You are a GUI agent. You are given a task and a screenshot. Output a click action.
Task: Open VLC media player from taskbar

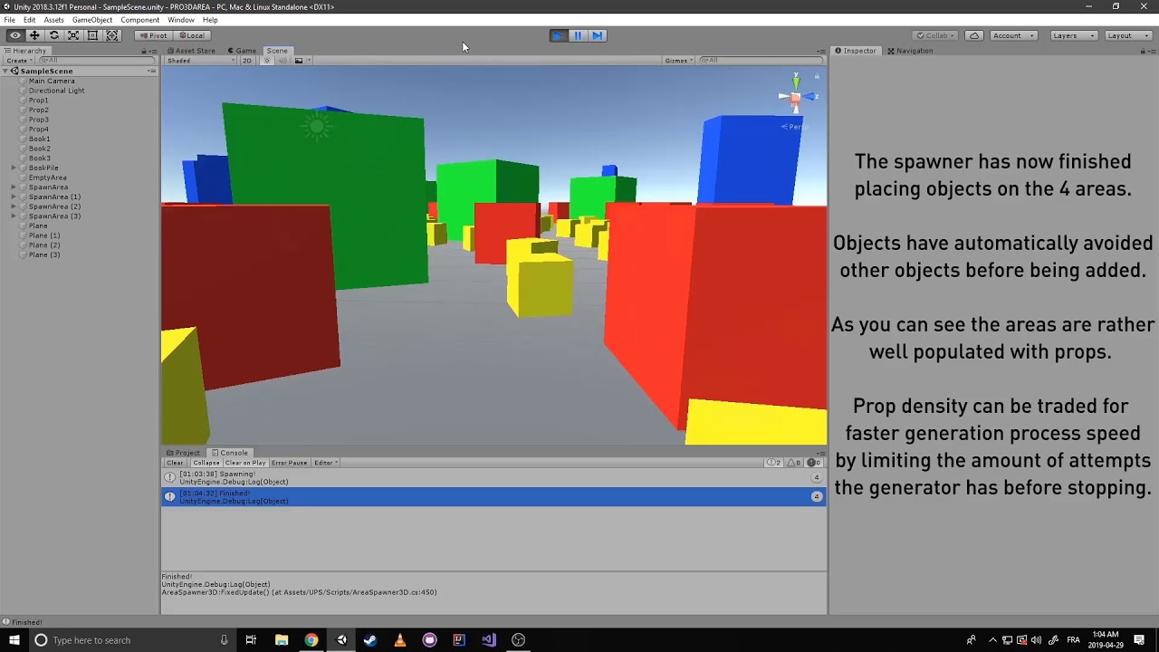click(399, 640)
